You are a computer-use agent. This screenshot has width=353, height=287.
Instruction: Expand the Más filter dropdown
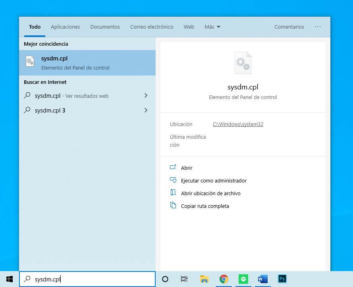212,27
